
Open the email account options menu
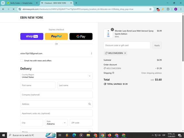(91, 53)
